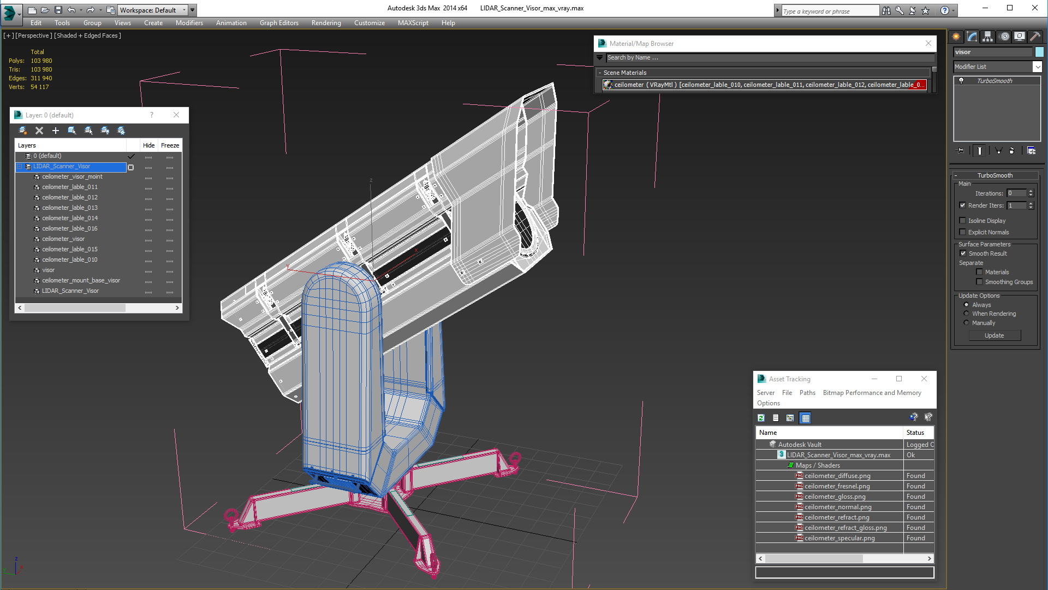Switch to the Modify command panel tab

click(x=972, y=37)
